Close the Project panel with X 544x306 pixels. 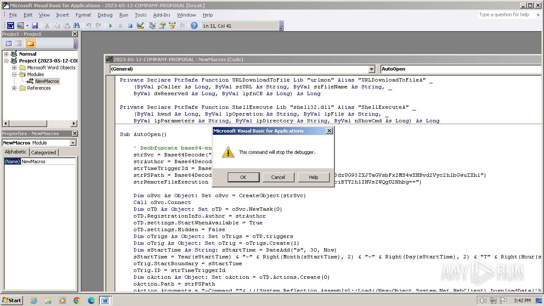click(x=75, y=34)
